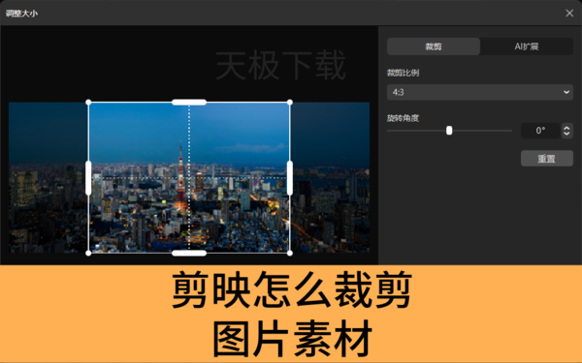Switch to the AI扩展 tab

click(x=527, y=46)
